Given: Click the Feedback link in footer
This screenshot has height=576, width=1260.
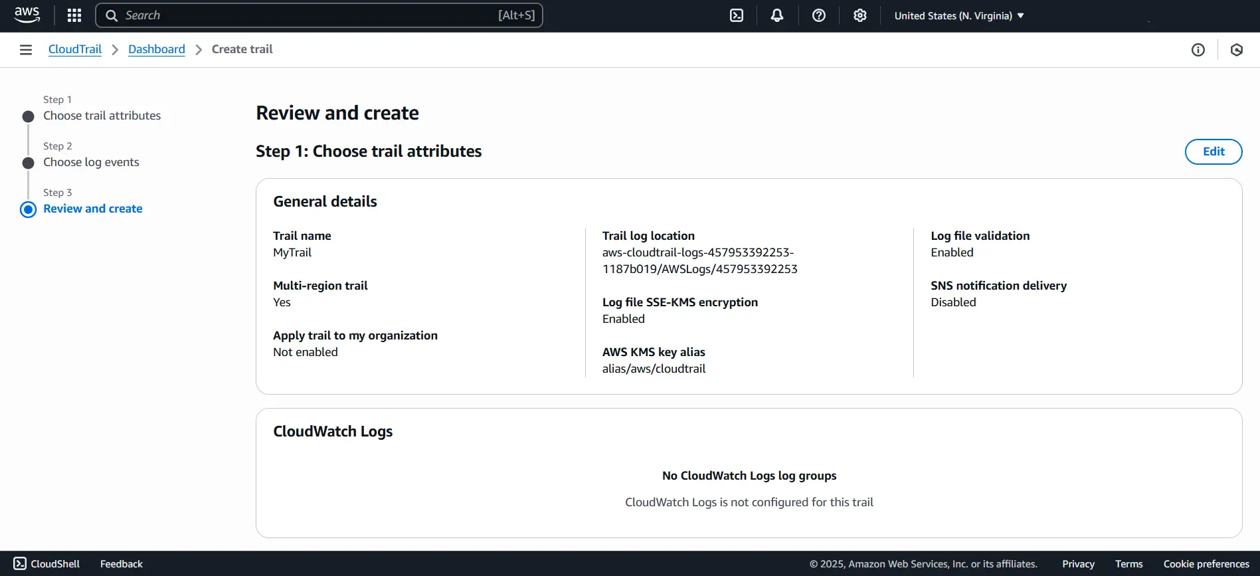Looking at the screenshot, I should (x=121, y=563).
